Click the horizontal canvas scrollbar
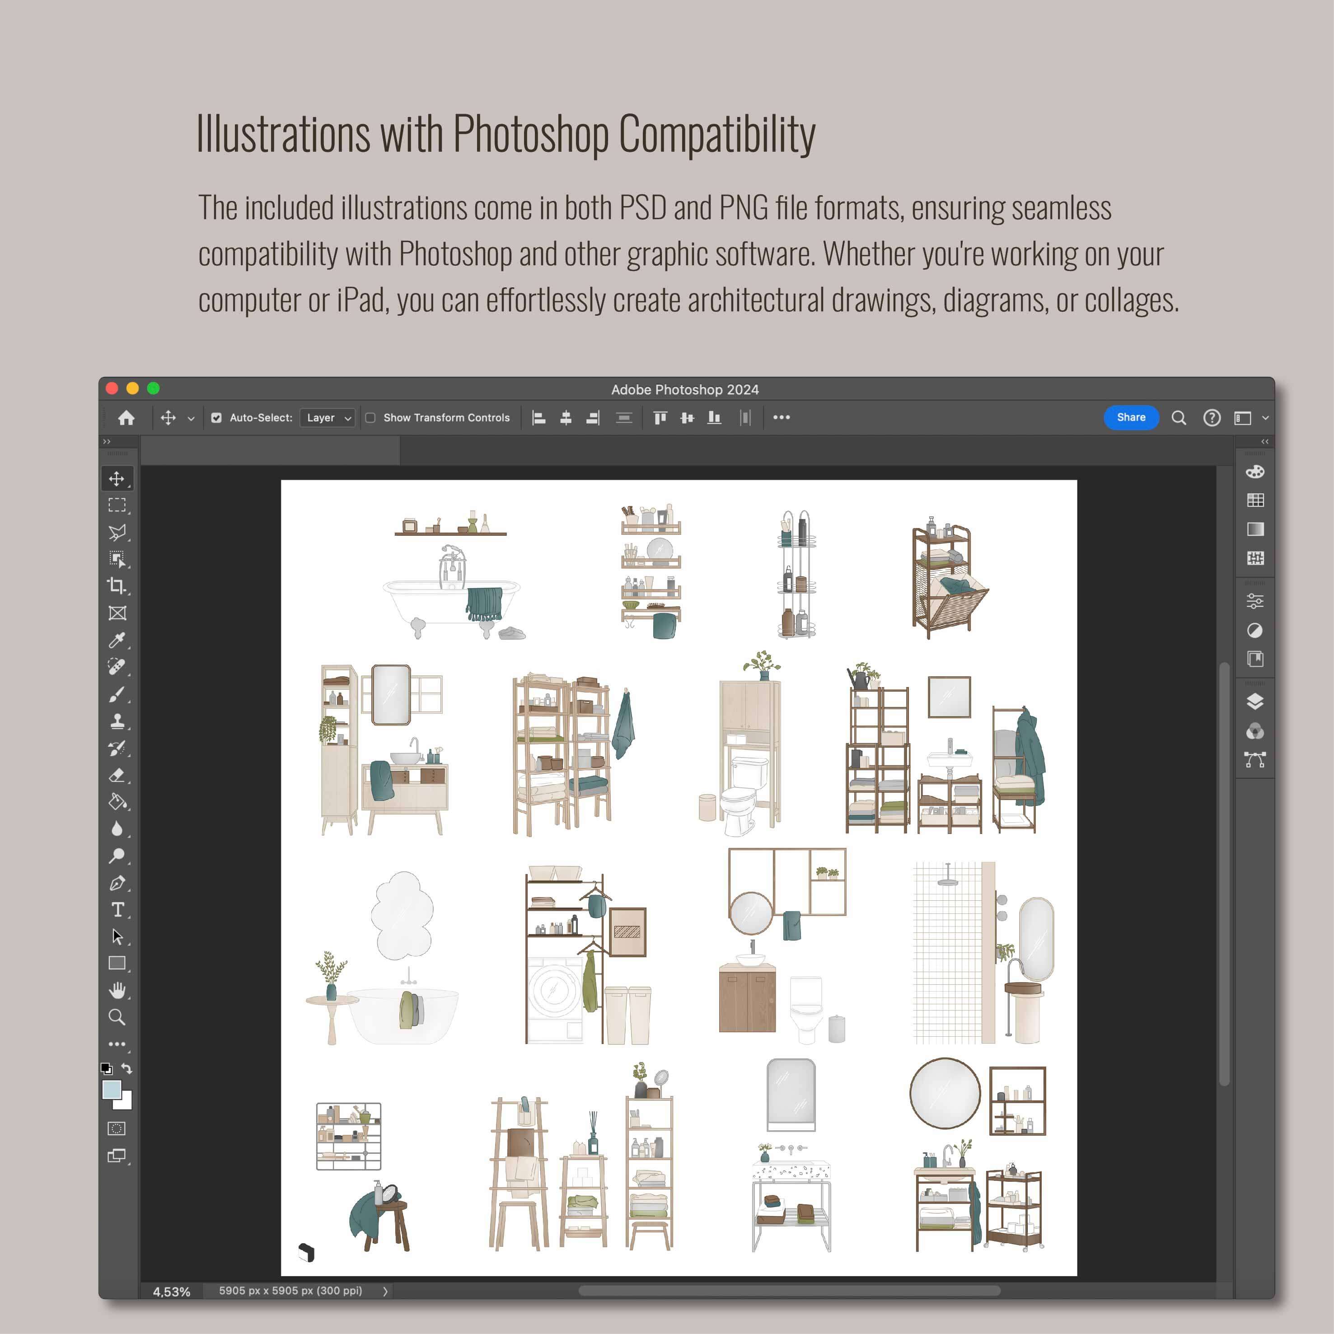 point(789,1291)
